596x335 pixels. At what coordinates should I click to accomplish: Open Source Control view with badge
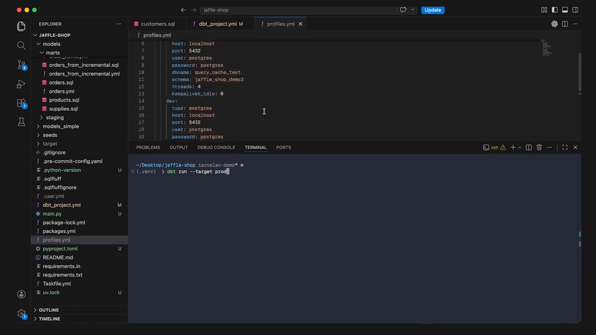tap(21, 65)
